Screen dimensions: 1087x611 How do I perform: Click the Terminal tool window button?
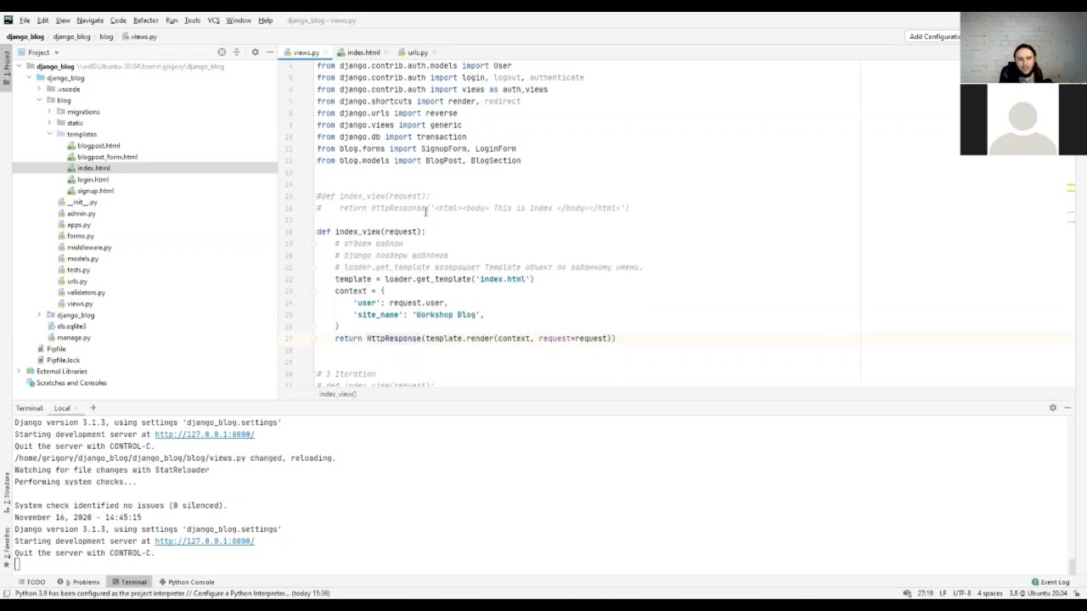point(128,582)
